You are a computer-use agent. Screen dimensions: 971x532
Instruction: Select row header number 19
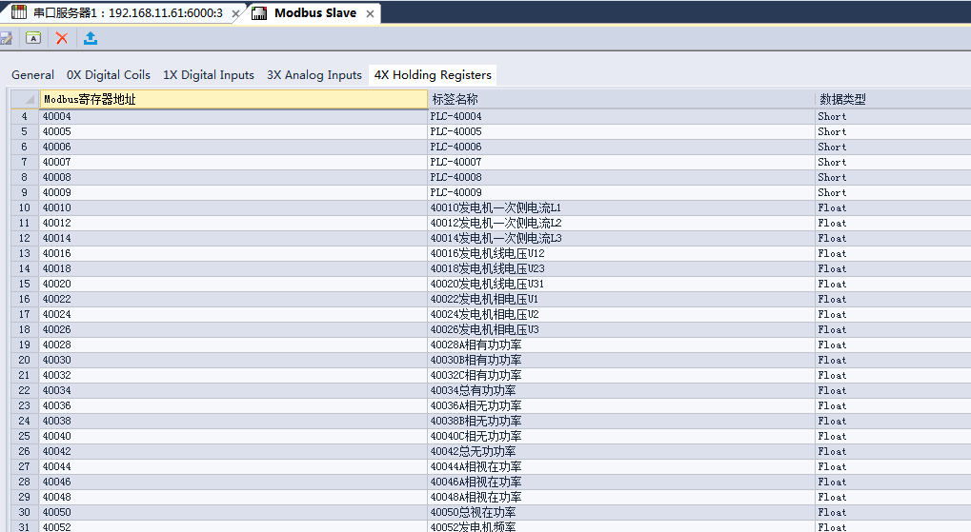click(x=25, y=345)
